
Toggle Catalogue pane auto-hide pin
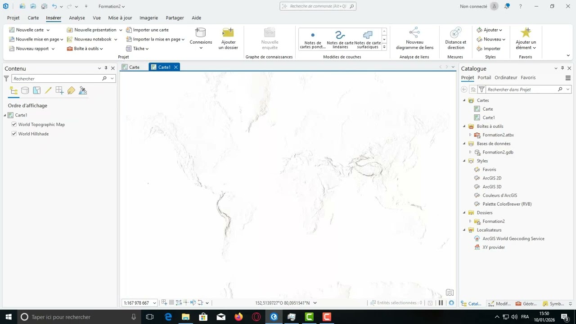point(562,68)
